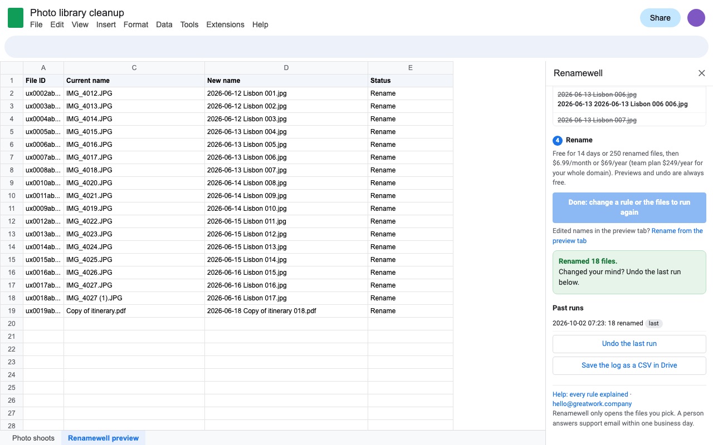Select the '2026-06-15 Lisbon 014.jpg' cell

coord(286,260)
